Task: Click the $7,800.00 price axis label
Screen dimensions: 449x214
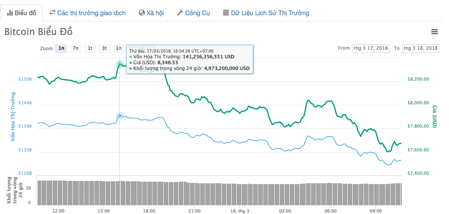Action: [x=418, y=126]
